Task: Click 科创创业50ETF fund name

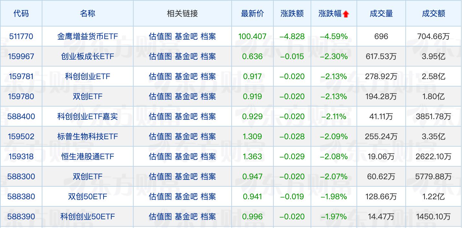Action: (x=87, y=217)
